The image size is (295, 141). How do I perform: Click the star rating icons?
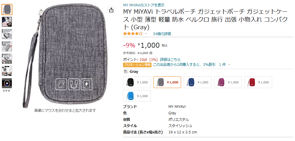click(133, 34)
